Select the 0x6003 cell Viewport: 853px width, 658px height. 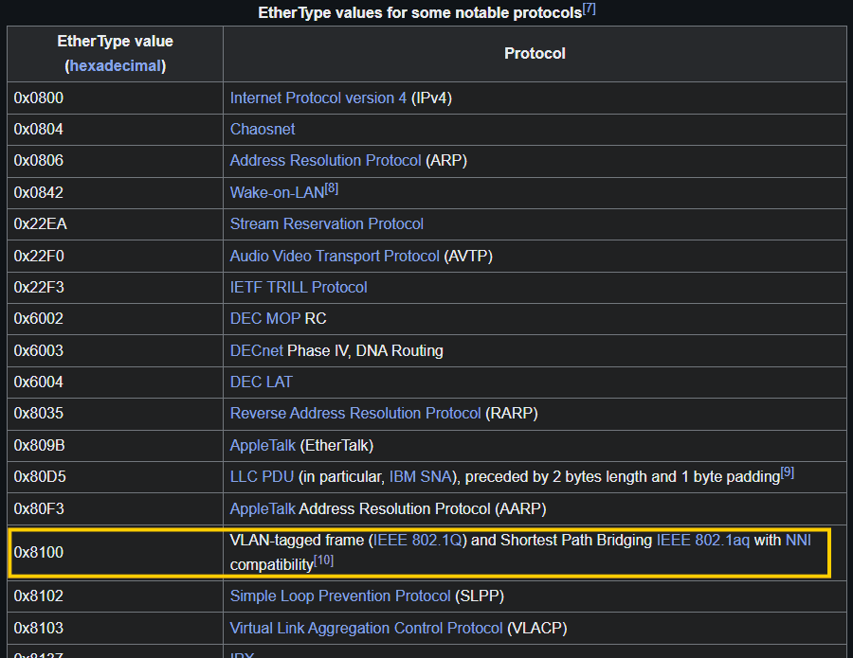[115, 350]
